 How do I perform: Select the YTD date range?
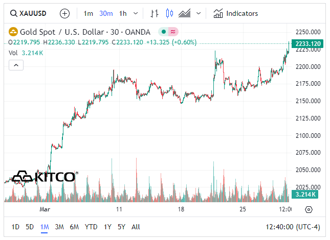pyautogui.click(x=91, y=227)
